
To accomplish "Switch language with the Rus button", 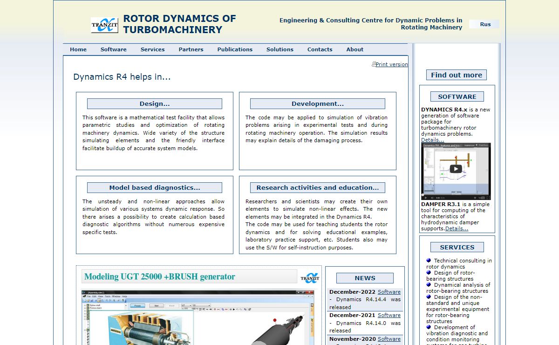I will pos(484,24).
